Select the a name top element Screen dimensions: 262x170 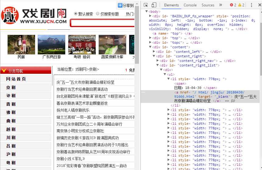pos(172,33)
